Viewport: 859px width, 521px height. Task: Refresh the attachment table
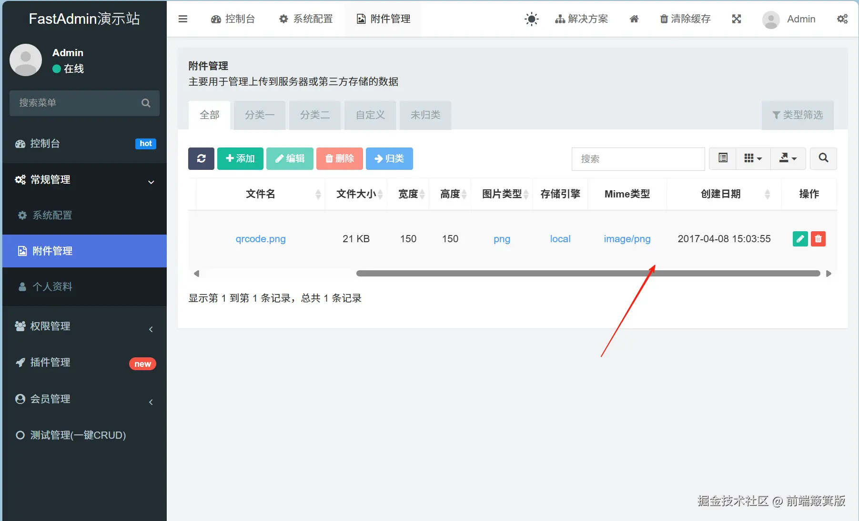201,158
